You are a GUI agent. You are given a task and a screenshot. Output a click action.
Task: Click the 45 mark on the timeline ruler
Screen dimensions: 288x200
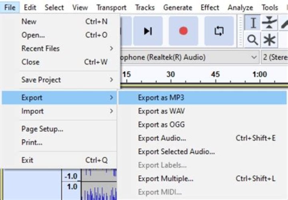point(215,74)
